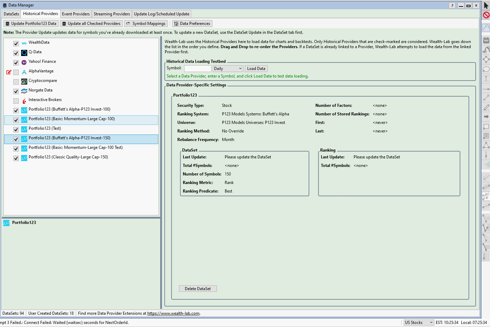Screen dimensions: 490x327
Task: Choose the horizontal line tool
Action: point(486,89)
